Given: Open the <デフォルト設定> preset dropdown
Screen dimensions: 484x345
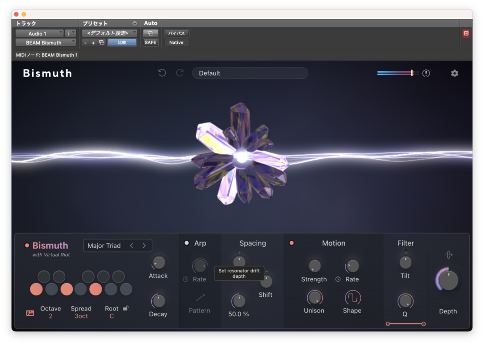Looking at the screenshot, I should click(x=110, y=33).
